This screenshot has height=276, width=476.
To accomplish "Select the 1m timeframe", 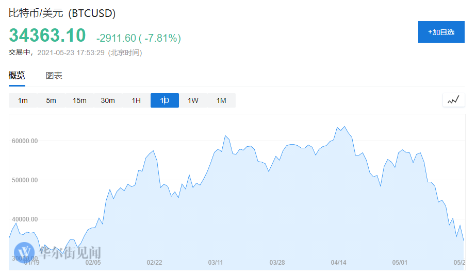I will click(x=23, y=100).
